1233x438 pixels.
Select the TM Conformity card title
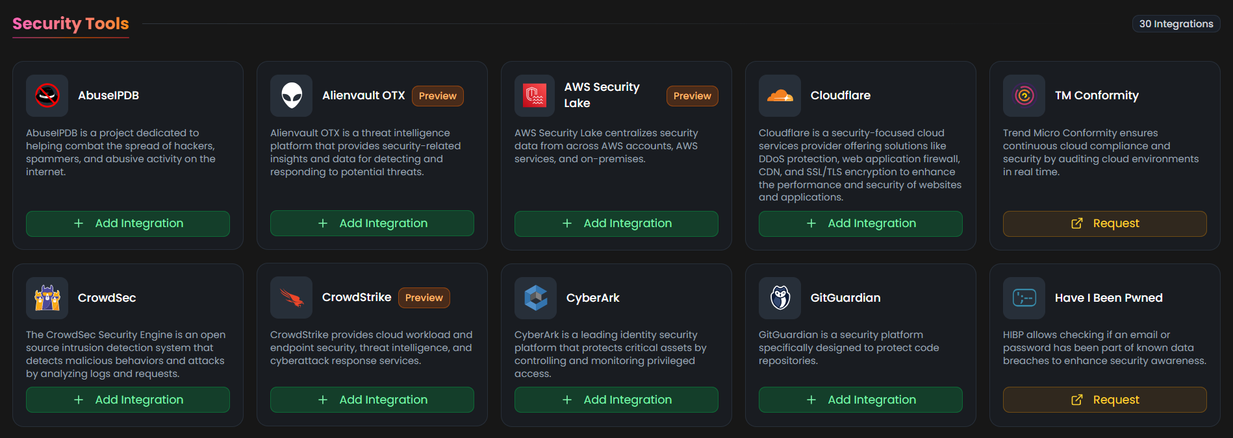[x=1097, y=95]
